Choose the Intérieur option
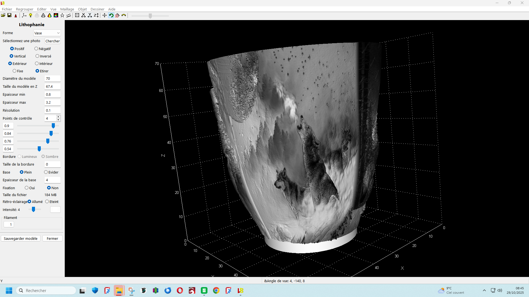Screen dimensions: 529x297 click(37, 64)
